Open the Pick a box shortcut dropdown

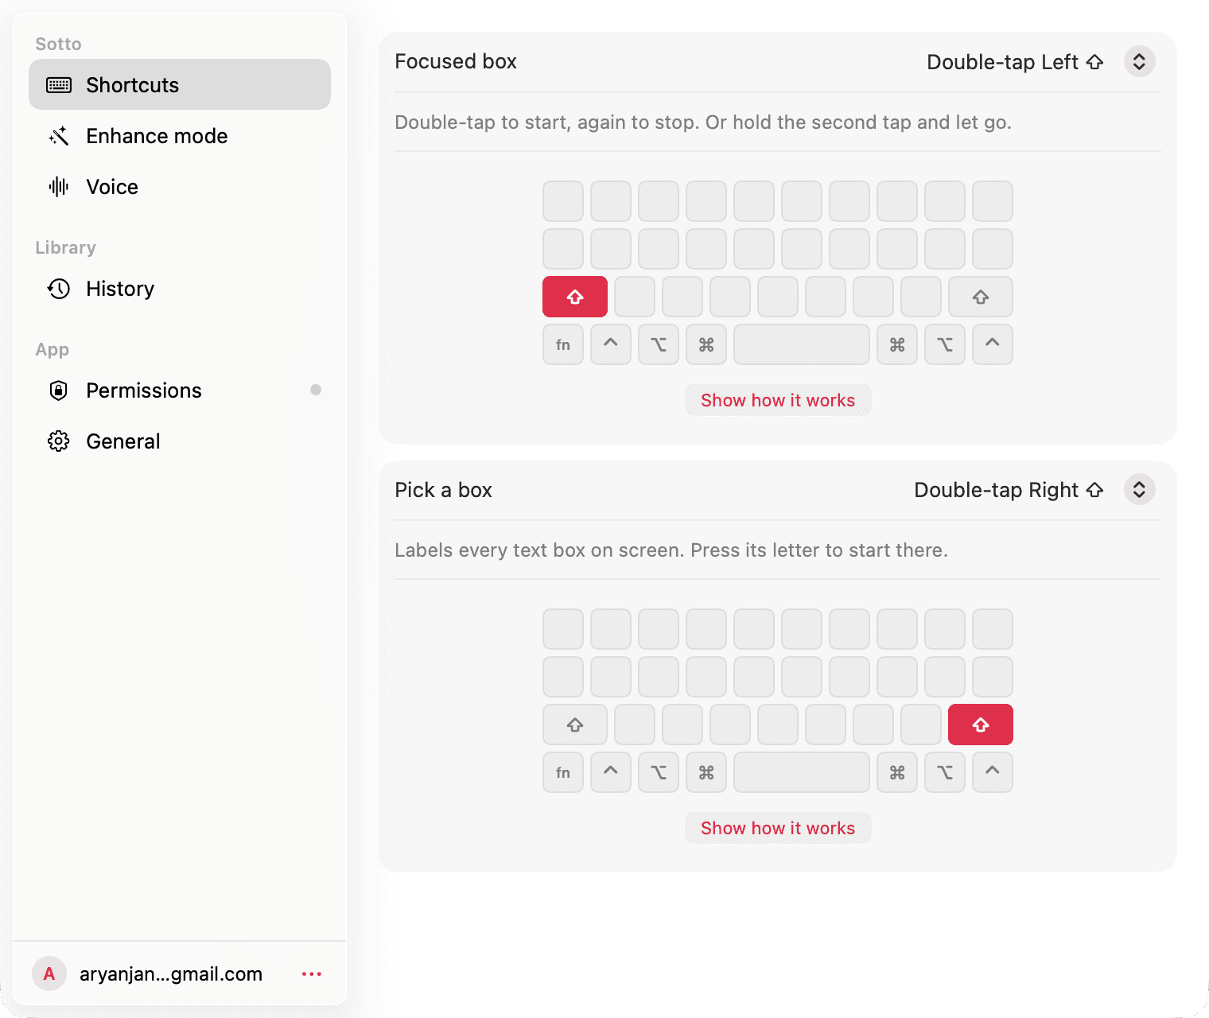[x=1139, y=489]
